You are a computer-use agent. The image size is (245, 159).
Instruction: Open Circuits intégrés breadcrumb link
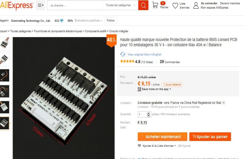(119, 31)
